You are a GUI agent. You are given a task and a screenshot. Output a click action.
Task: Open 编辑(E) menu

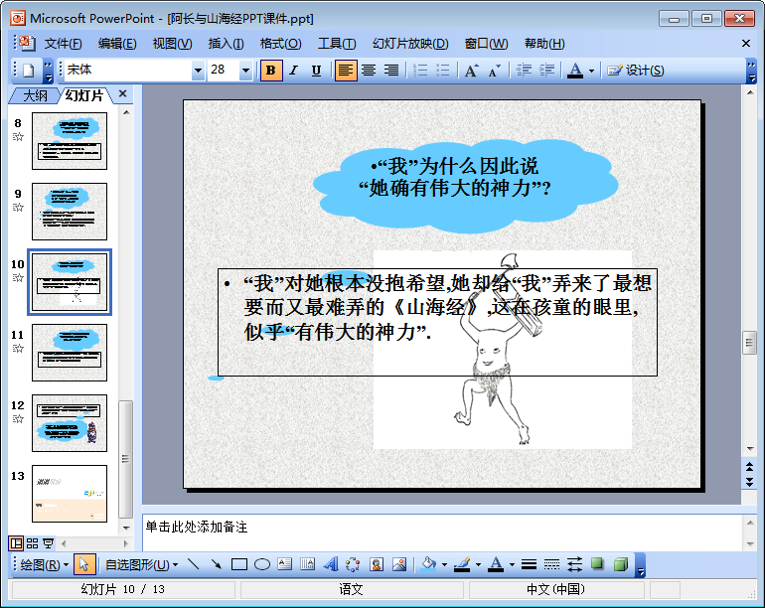117,44
